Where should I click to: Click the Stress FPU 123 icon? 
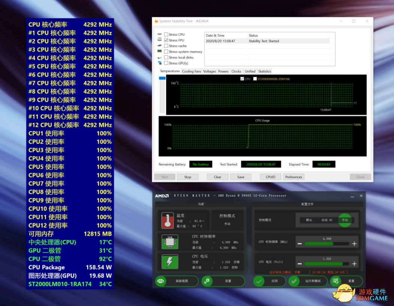[x=160, y=39]
